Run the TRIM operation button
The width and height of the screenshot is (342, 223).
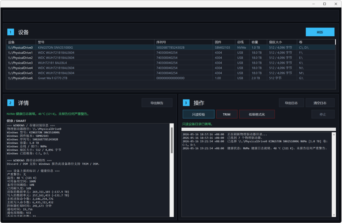227,114
